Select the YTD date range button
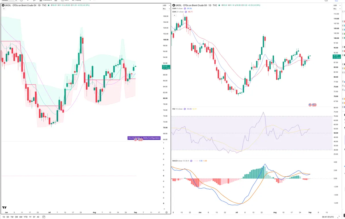The image size is (345, 219). (x=26, y=217)
